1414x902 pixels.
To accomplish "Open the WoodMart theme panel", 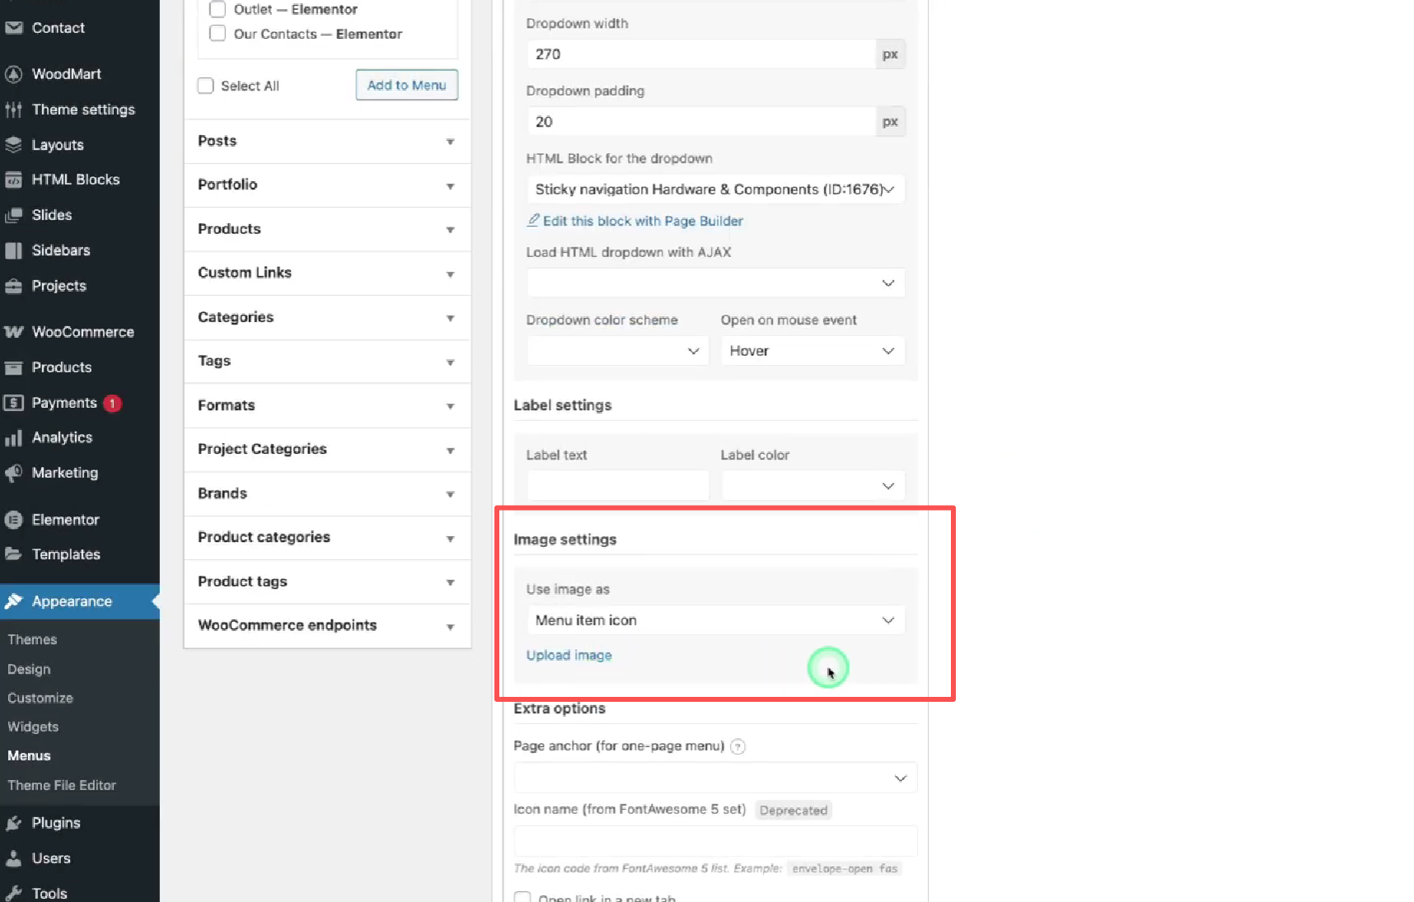I will 66,73.
